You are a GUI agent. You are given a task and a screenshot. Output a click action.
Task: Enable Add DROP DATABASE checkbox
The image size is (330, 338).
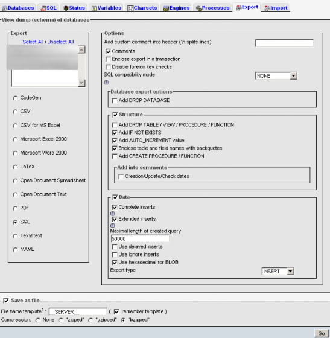pos(115,101)
